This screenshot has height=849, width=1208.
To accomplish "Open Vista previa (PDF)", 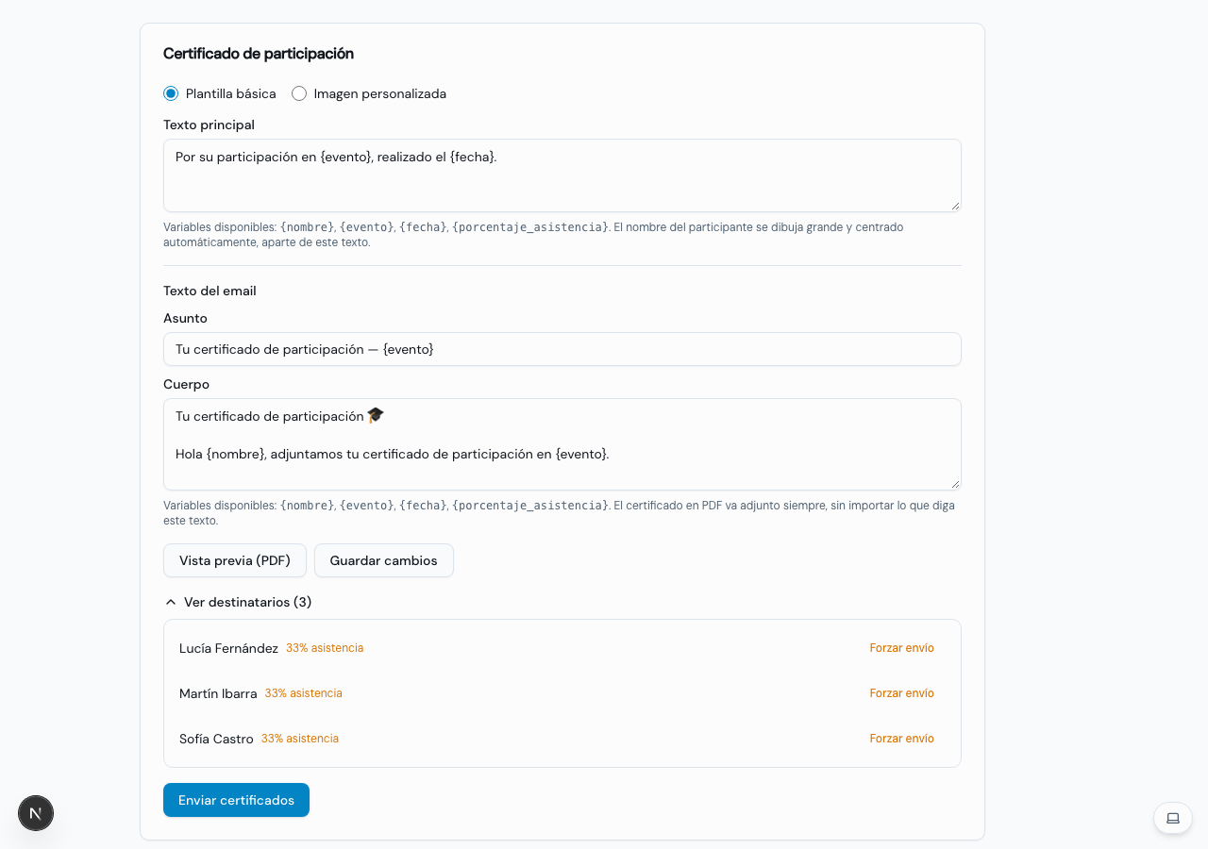I will pyautogui.click(x=235, y=560).
